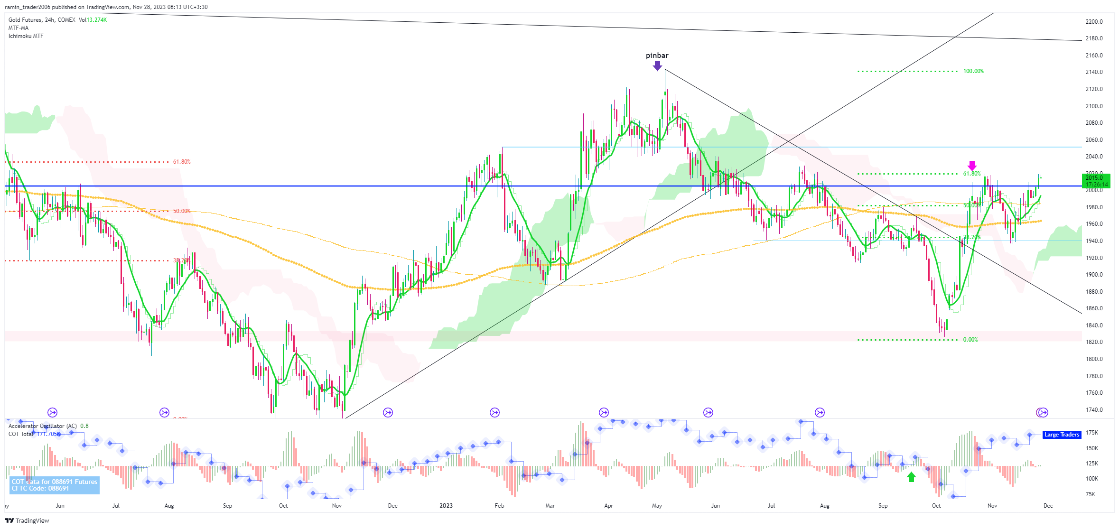
Task: Click the green 100.00% Fibonacci label
Action: point(973,71)
